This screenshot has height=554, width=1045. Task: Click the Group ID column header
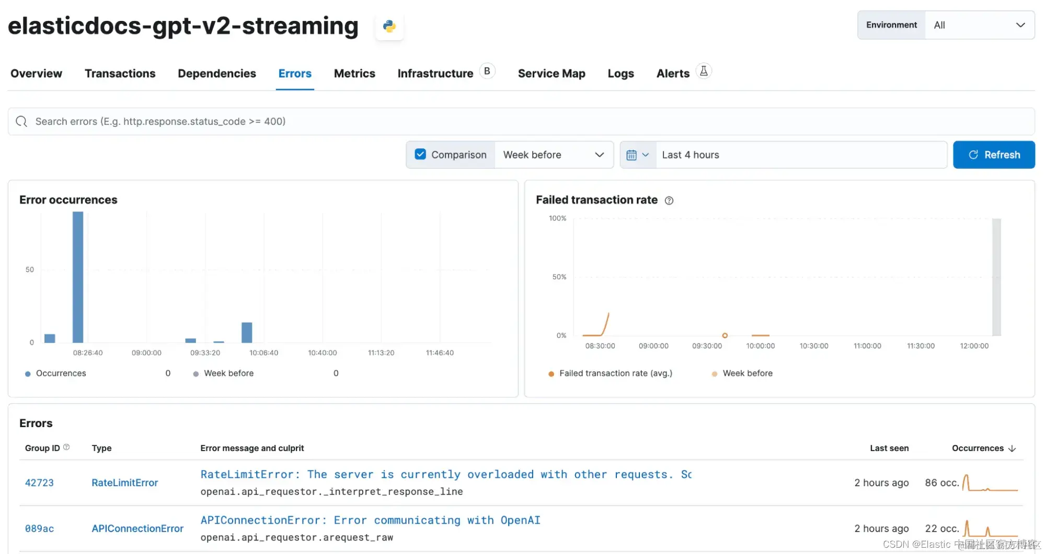point(42,449)
